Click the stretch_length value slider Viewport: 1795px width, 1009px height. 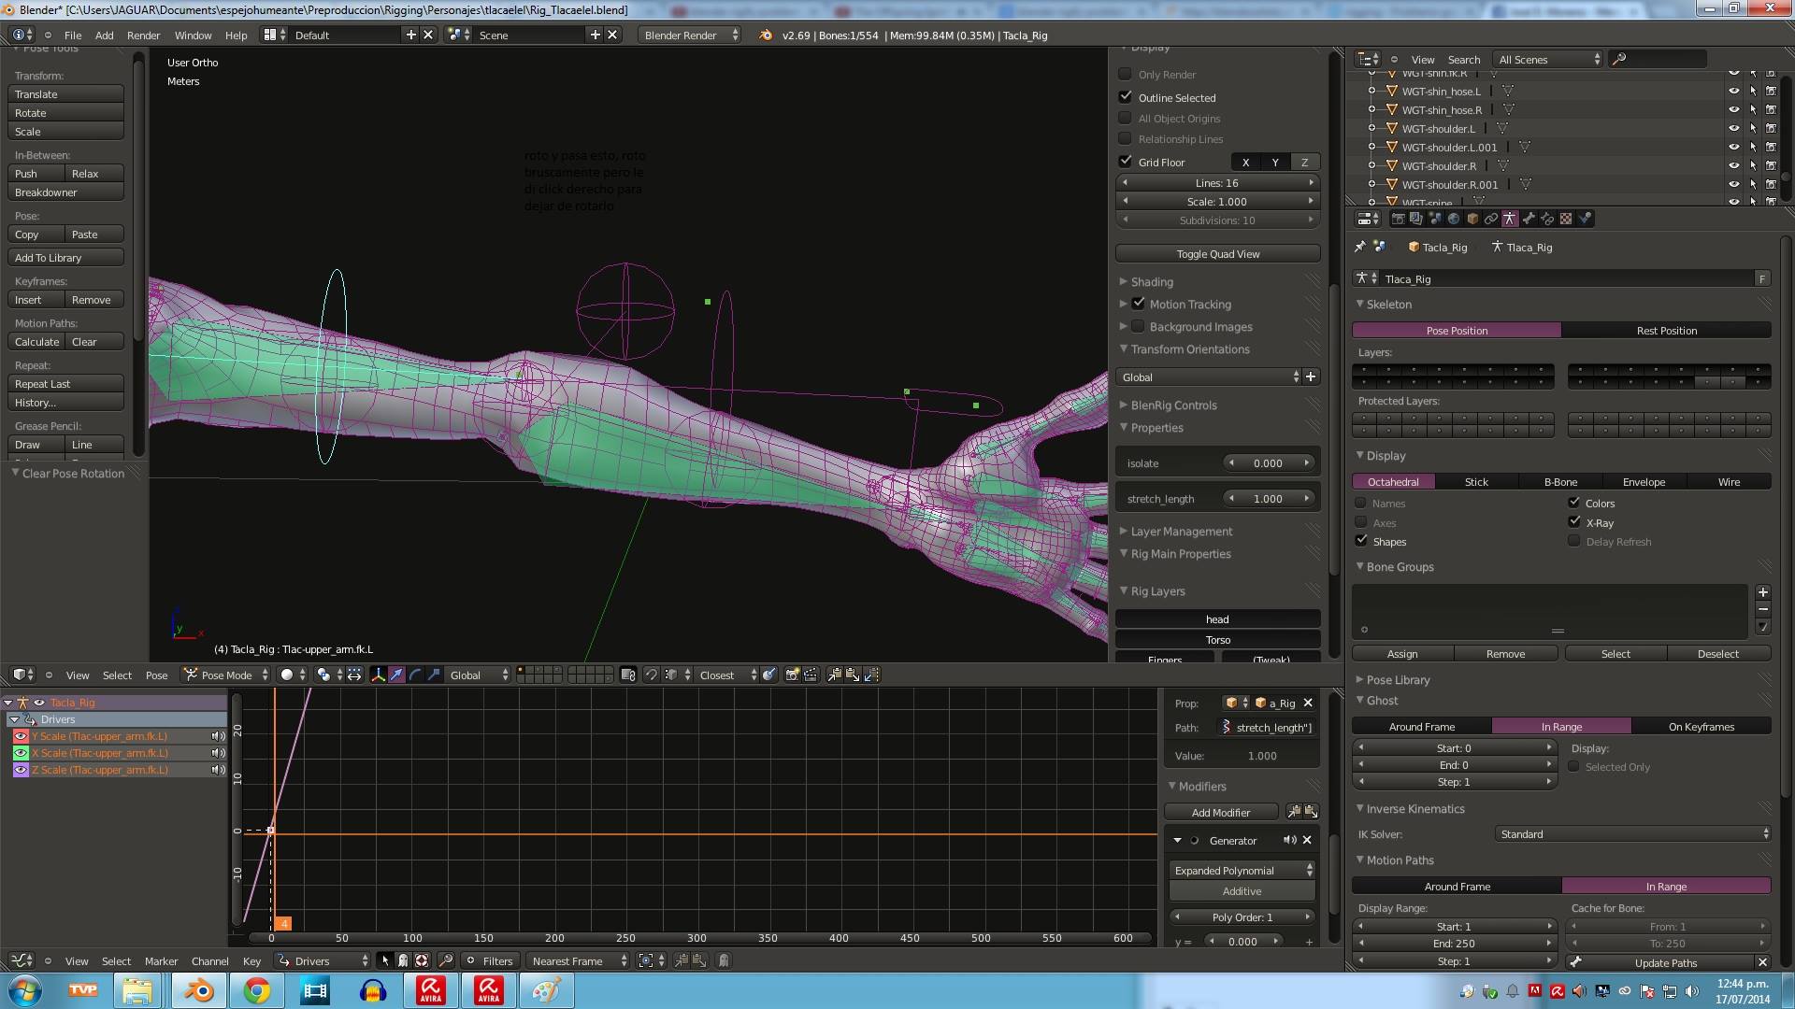[x=1268, y=498]
